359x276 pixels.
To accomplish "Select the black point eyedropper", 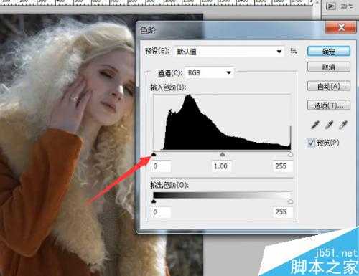I will (x=315, y=125).
